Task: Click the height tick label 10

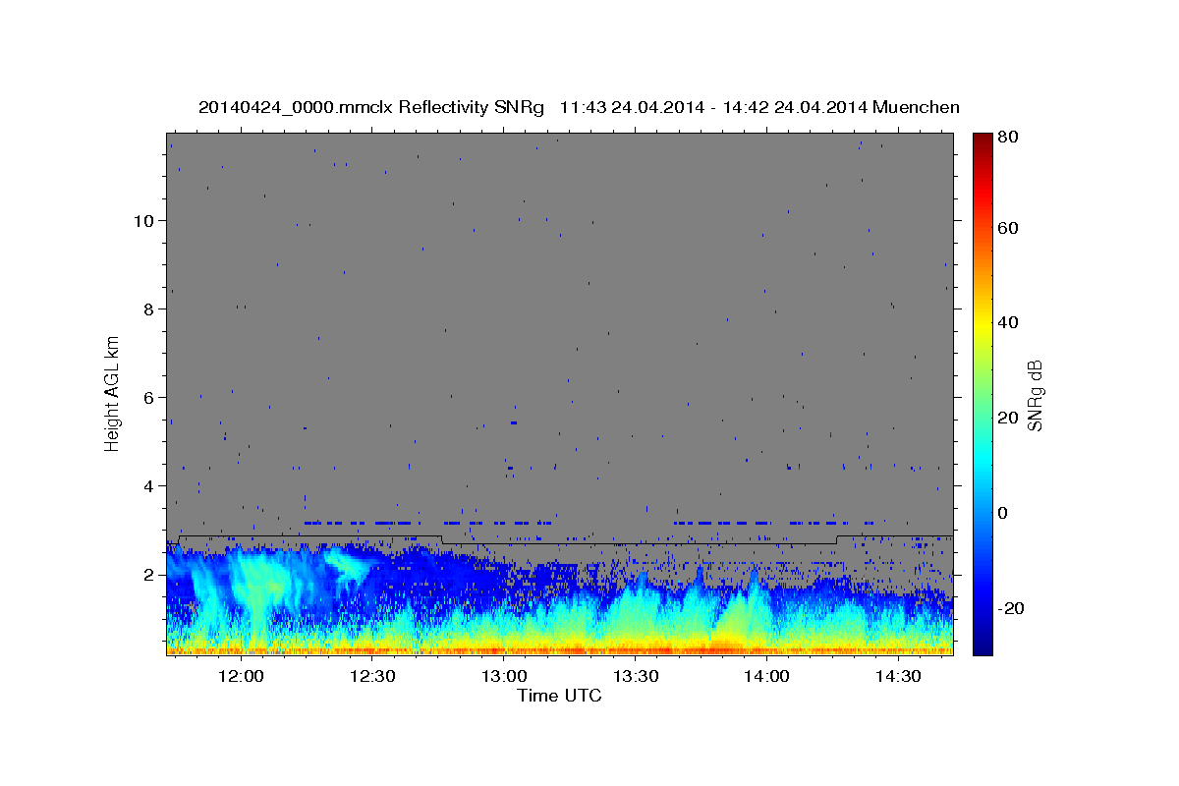Action: coord(143,220)
